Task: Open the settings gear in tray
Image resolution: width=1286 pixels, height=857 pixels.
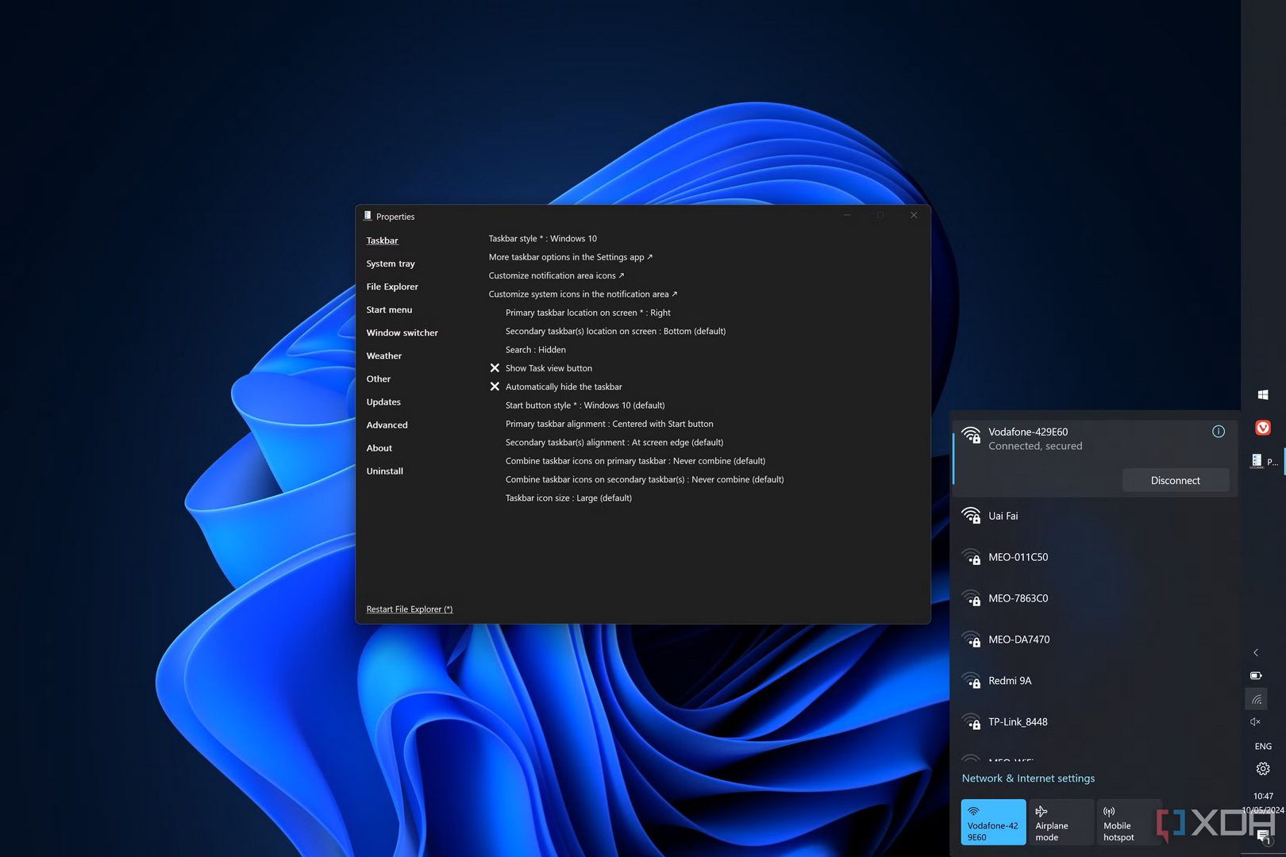Action: click(1263, 769)
